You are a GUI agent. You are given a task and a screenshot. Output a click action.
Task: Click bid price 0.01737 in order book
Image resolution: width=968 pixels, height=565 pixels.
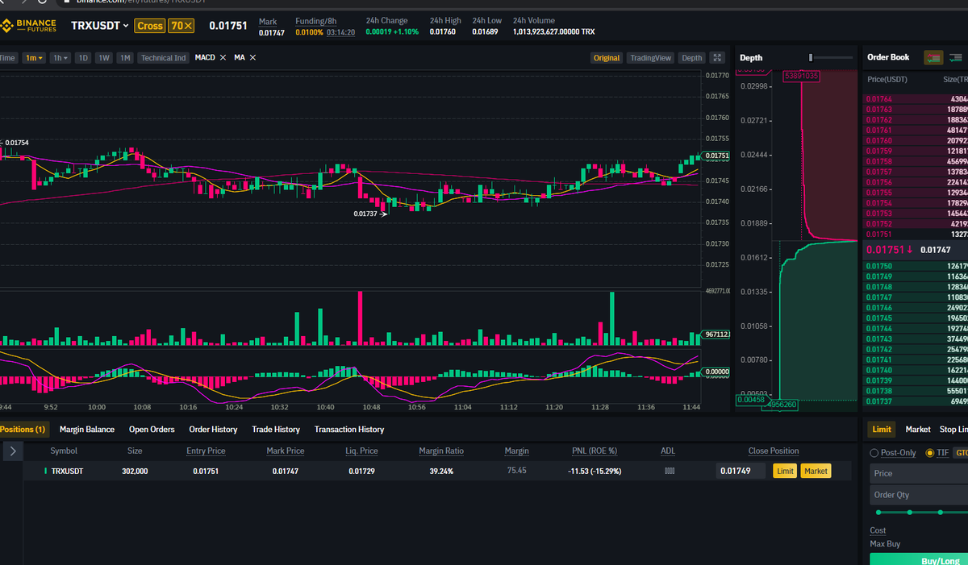coord(879,401)
